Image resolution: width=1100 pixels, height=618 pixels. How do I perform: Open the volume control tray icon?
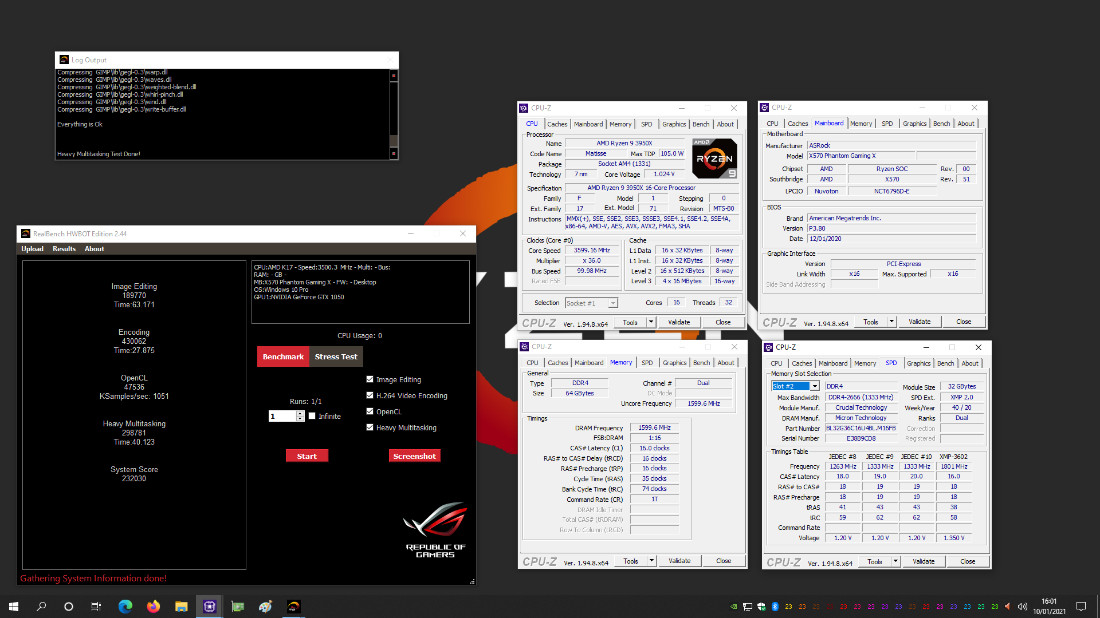pos(1023,607)
